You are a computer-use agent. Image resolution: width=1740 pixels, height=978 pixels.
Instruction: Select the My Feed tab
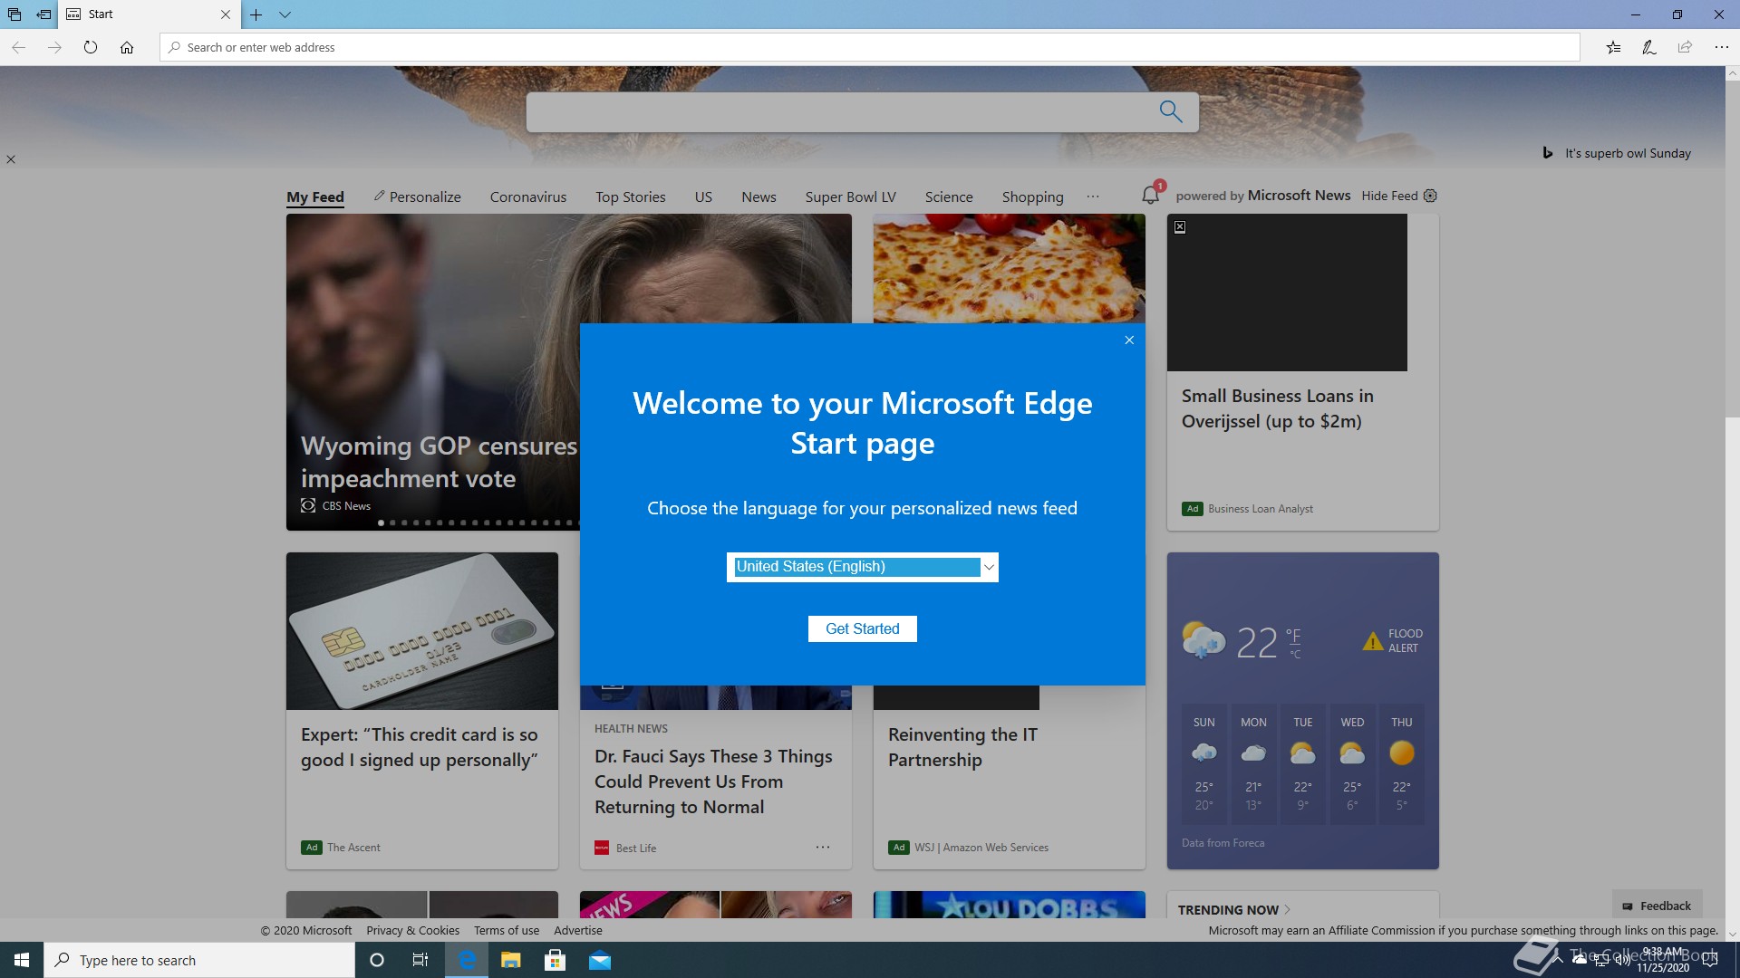315,197
